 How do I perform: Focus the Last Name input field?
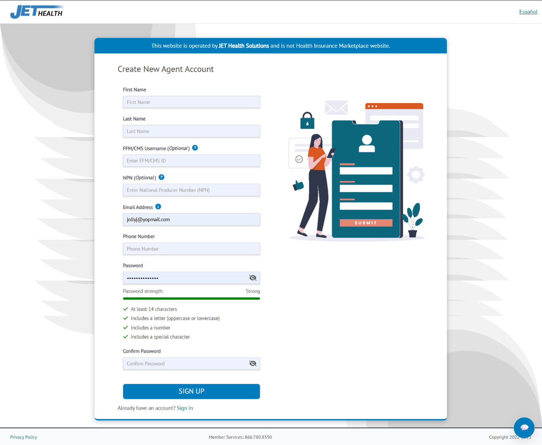click(x=191, y=131)
